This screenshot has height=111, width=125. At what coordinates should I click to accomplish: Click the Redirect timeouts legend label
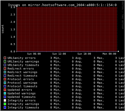click(22, 76)
